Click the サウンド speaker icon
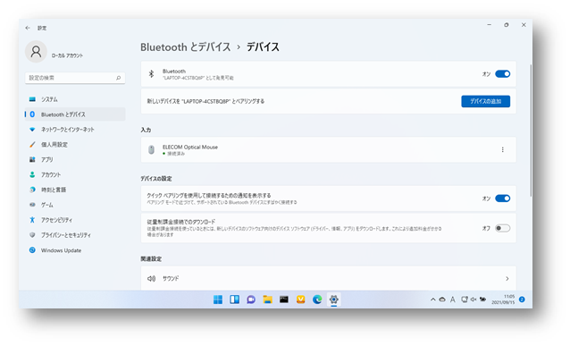Viewport: 570px width, 346px height. pyautogui.click(x=151, y=279)
